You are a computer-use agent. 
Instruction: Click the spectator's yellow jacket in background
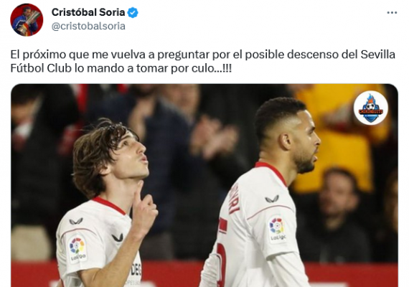[x=342, y=136]
